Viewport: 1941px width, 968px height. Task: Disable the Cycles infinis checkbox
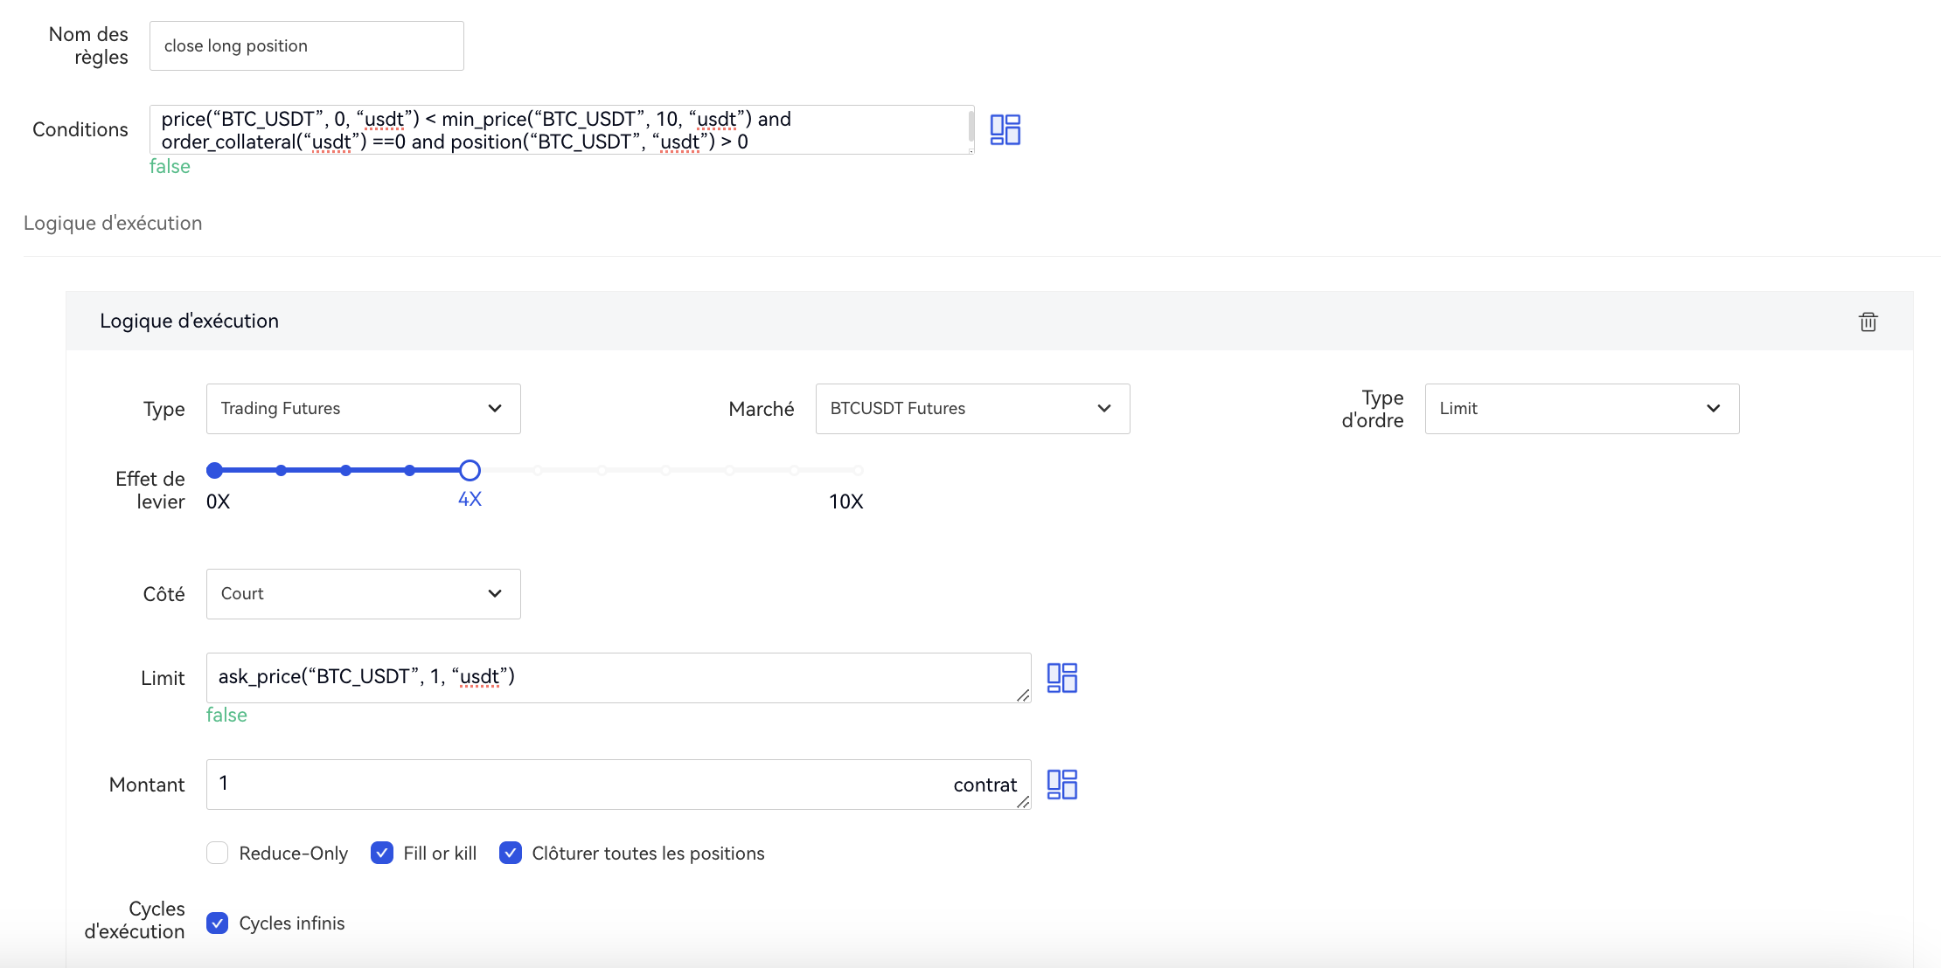tap(218, 923)
